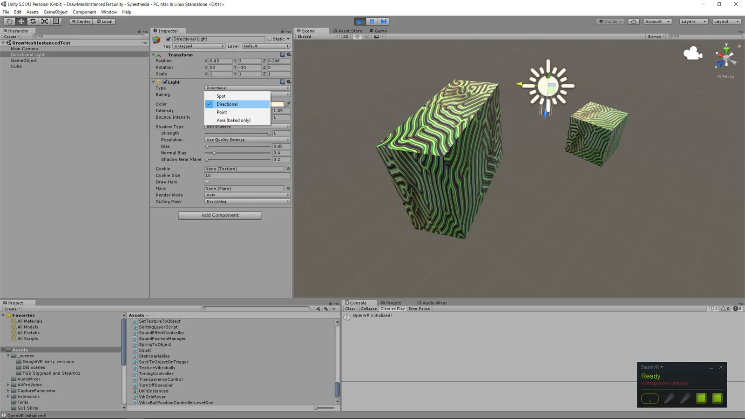The height and width of the screenshot is (419, 745).
Task: Open the Culling Mask dropdown
Action: (x=247, y=202)
